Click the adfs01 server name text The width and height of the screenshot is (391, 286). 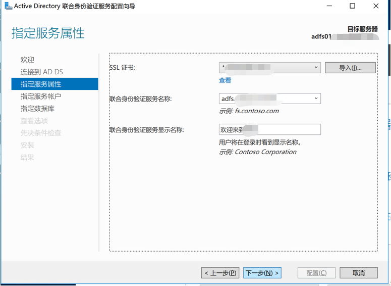click(321, 36)
